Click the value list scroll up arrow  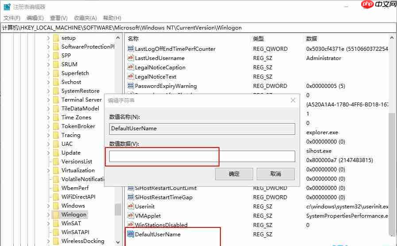(x=392, y=38)
